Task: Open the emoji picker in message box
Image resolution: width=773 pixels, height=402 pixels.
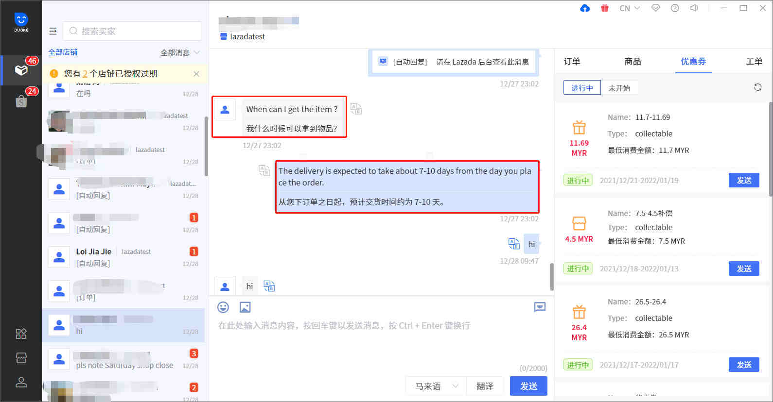Action: [x=223, y=307]
